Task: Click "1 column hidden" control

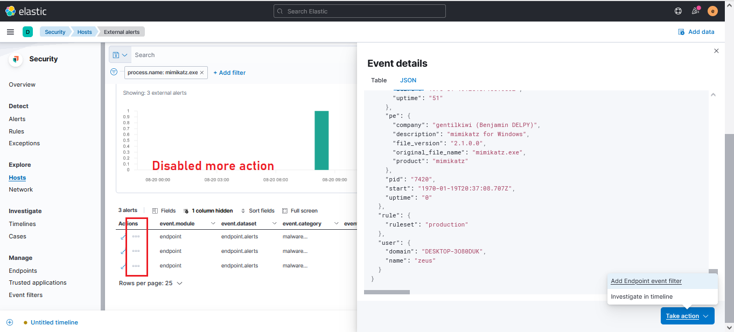Action: click(208, 211)
